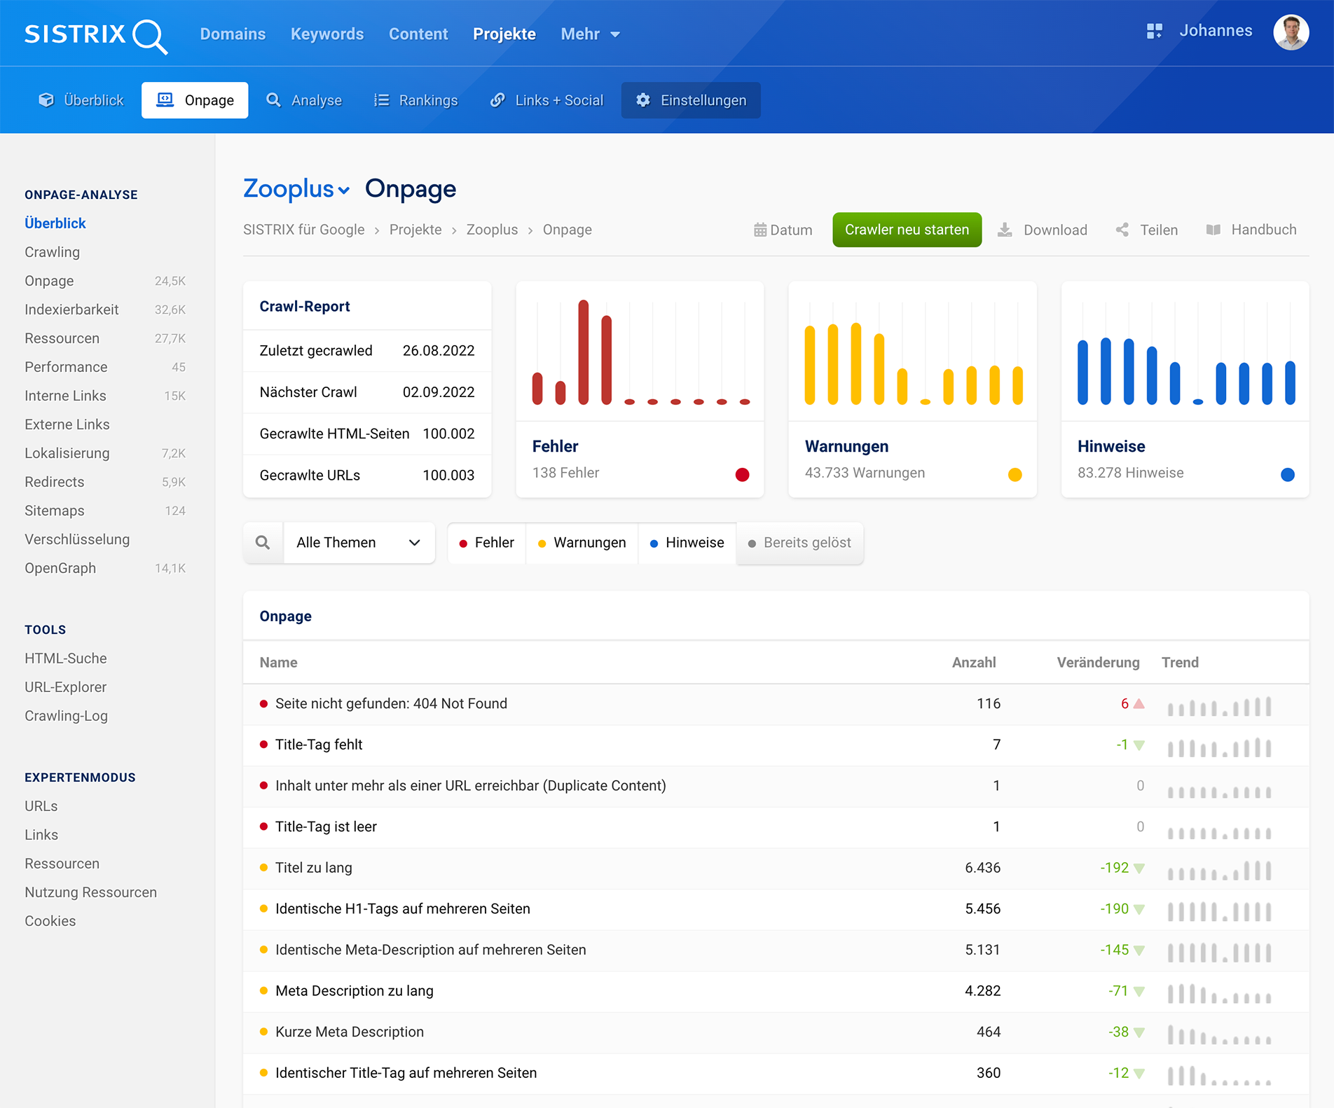Viewport: 1334px width, 1108px height.
Task: Click the Teilen share icon
Action: 1122,230
